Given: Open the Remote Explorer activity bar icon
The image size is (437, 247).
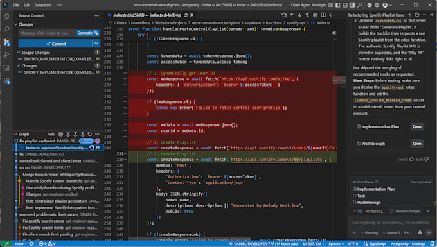Looking at the screenshot, I should [6, 67].
